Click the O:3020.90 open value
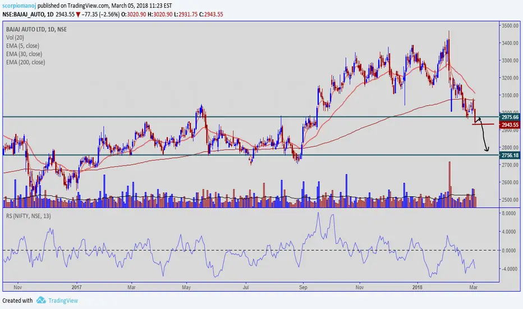 point(134,15)
